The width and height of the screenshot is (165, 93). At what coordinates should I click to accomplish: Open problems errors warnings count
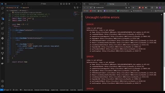(x=15, y=90)
